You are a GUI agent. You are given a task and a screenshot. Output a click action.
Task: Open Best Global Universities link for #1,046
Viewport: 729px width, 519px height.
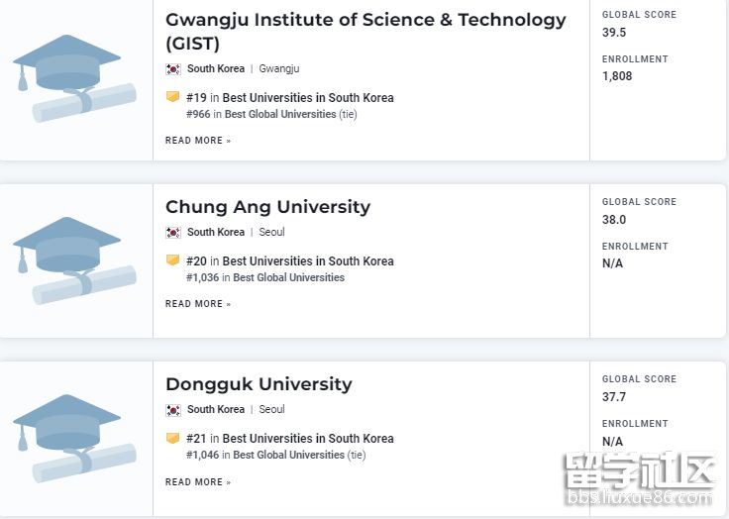click(x=289, y=456)
